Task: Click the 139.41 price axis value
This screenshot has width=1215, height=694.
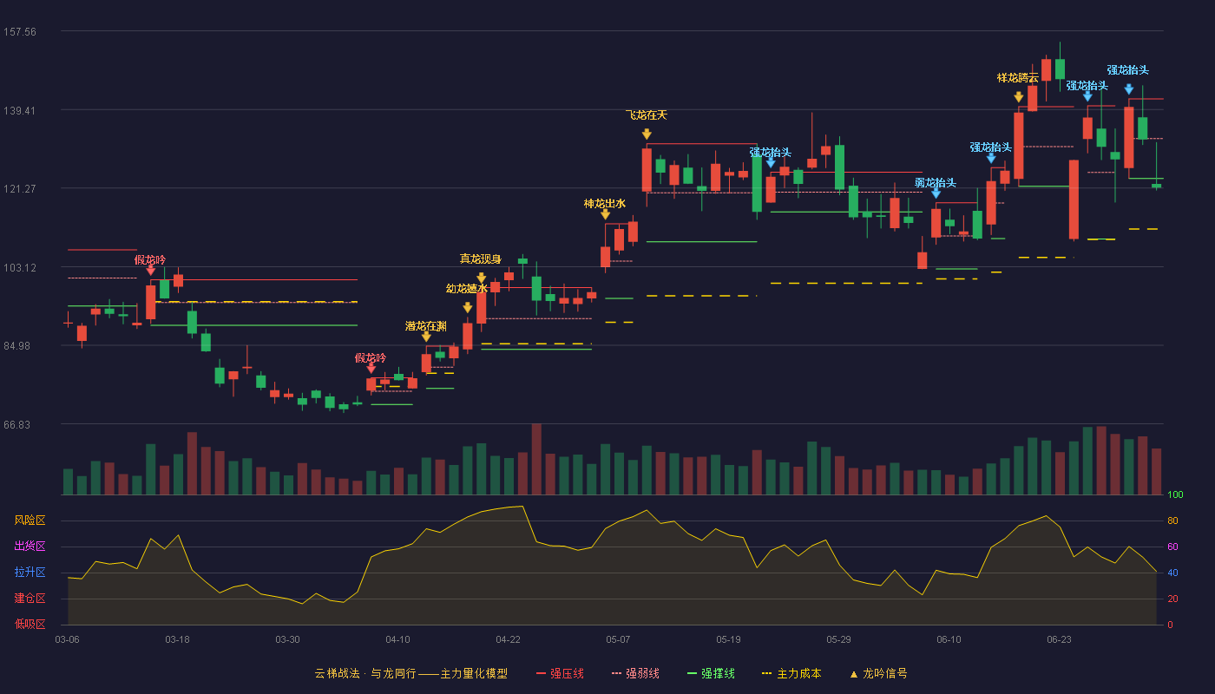Action: tap(20, 110)
